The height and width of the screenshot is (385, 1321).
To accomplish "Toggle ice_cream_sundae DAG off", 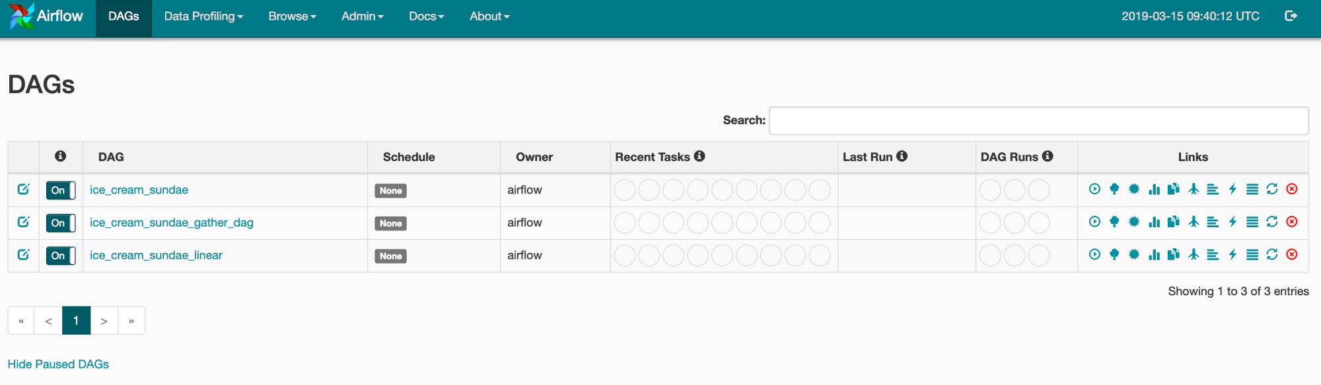I will pos(61,190).
